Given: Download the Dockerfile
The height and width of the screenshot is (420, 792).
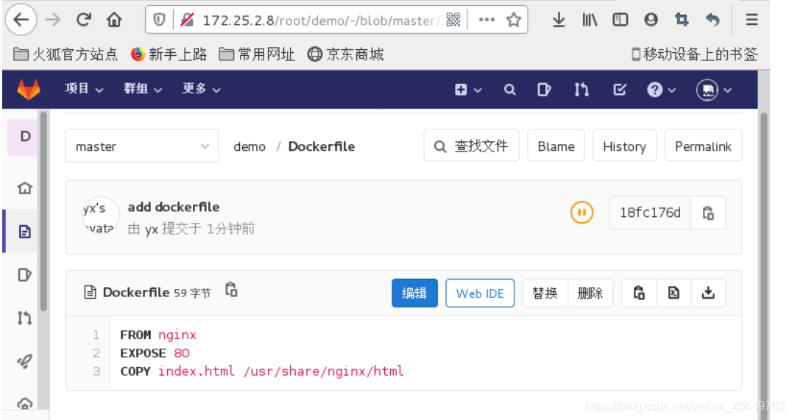Looking at the screenshot, I should click(x=708, y=293).
